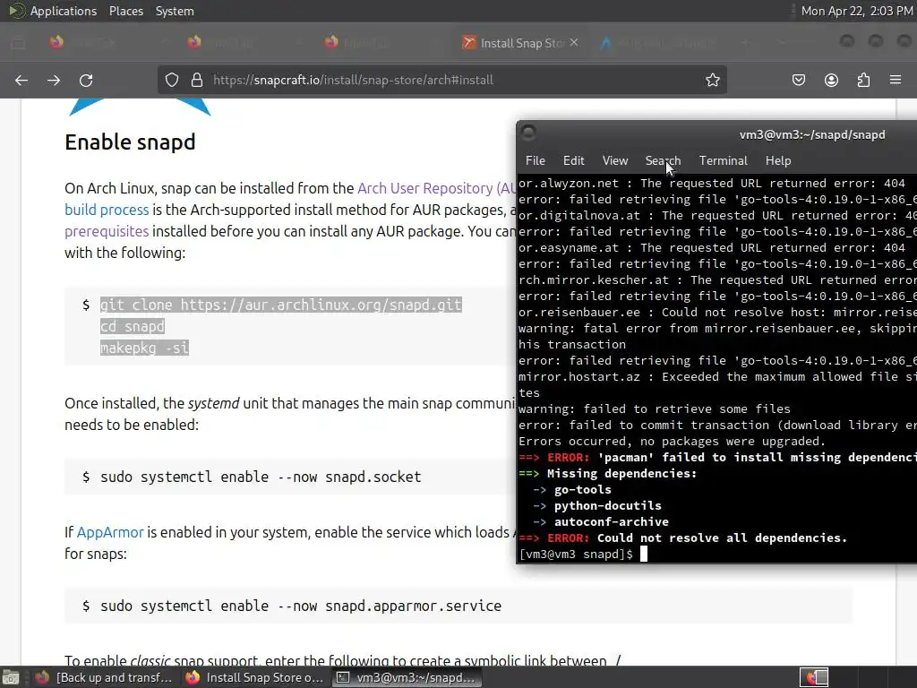Image resolution: width=917 pixels, height=688 pixels.
Task: Select the Install Snap Store tab
Action: tap(520, 43)
